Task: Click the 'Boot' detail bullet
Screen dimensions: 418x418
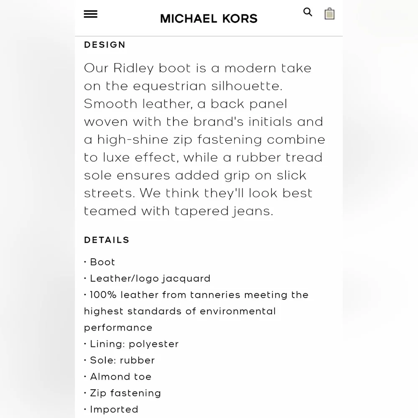Action: (100, 262)
